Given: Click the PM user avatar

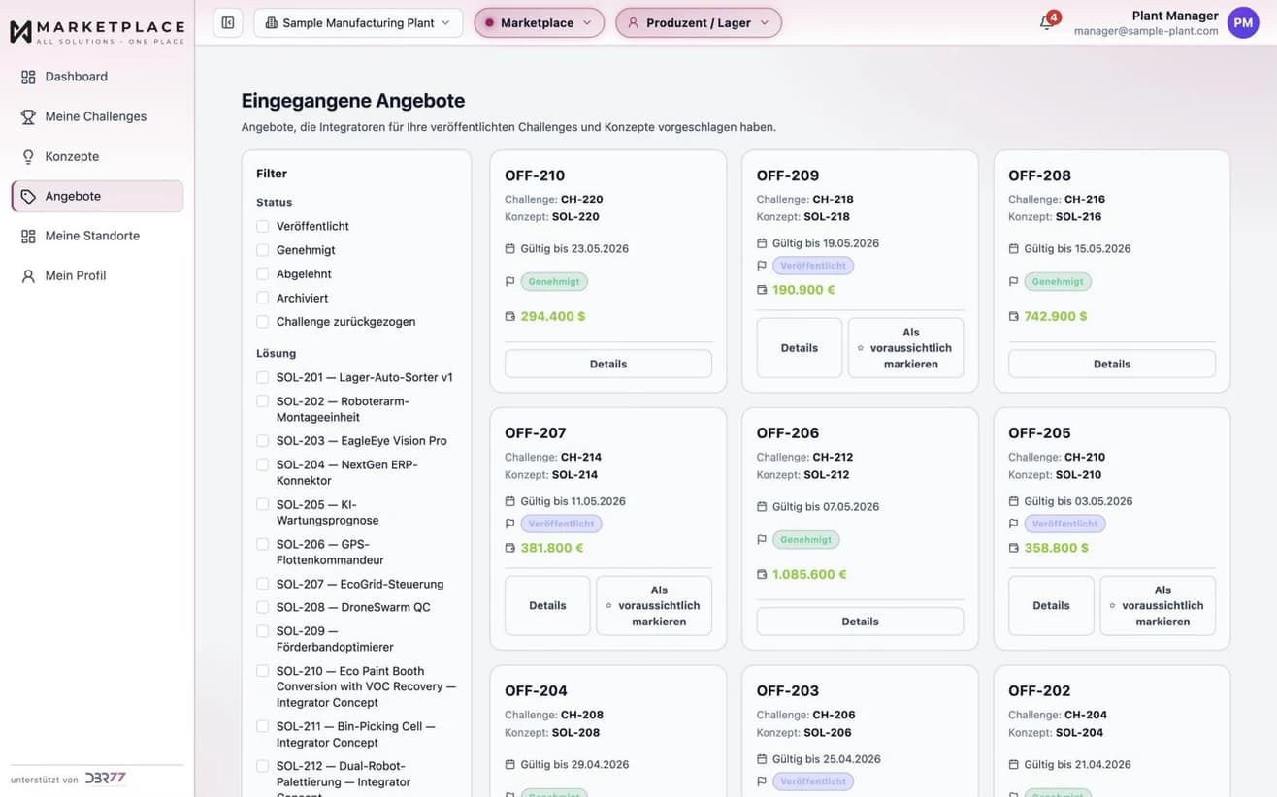Looking at the screenshot, I should (1243, 22).
